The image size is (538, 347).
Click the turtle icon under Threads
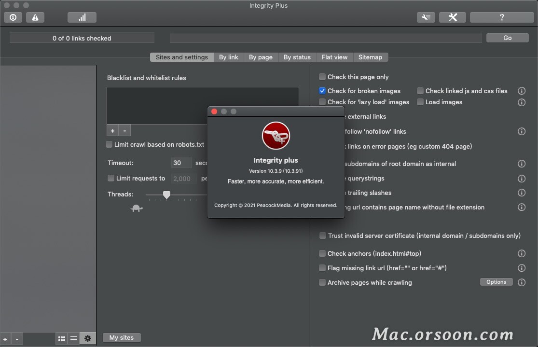pos(137,208)
